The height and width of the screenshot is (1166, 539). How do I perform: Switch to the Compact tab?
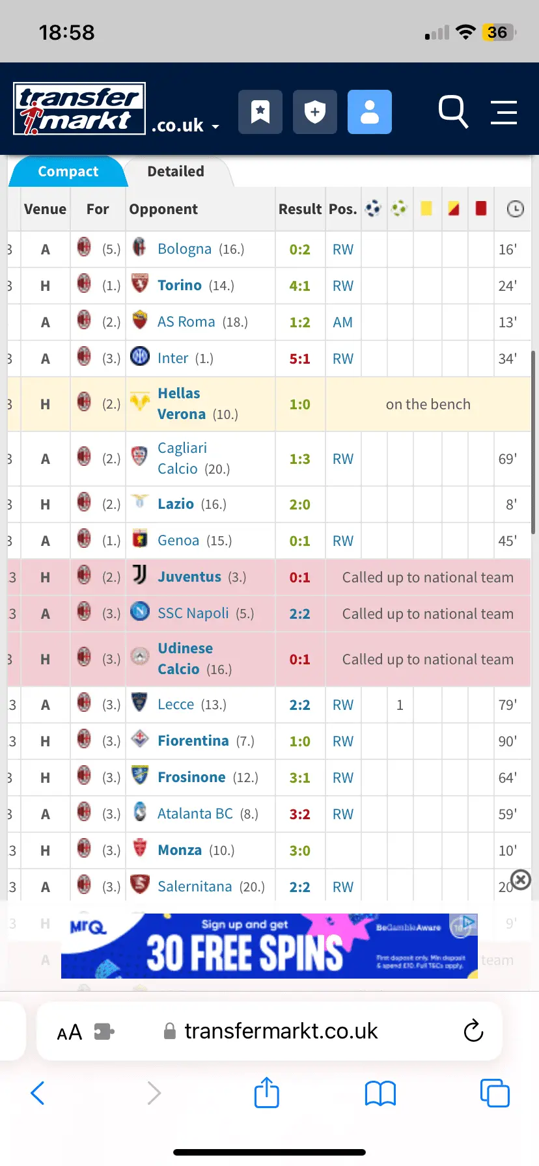pyautogui.click(x=68, y=172)
